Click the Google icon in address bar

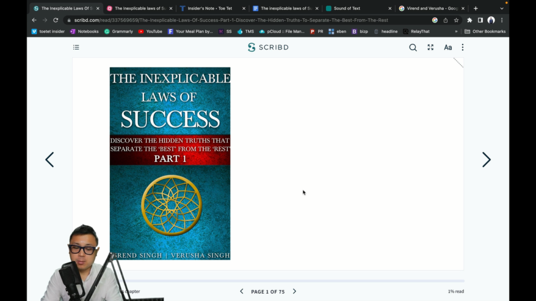[x=435, y=20]
